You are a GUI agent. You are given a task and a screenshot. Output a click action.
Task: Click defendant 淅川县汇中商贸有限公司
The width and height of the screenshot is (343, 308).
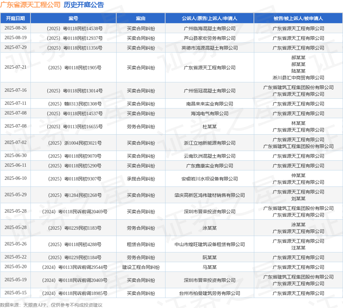coord(298,78)
